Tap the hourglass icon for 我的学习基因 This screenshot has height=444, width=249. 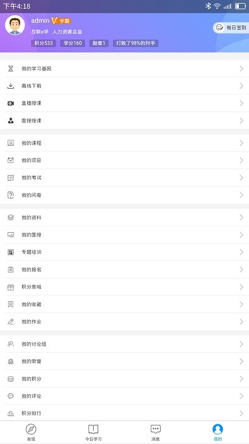pyautogui.click(x=11, y=69)
